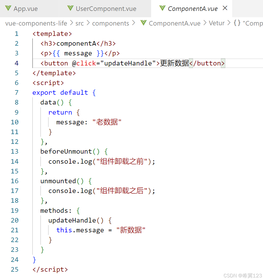Expand chevron after src breadcrumb
Image resolution: width=263 pixels, height=280 pixels.
[88, 23]
